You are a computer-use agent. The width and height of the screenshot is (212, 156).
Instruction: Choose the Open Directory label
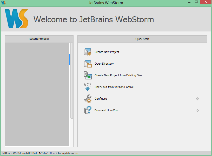pyautogui.click(x=104, y=64)
